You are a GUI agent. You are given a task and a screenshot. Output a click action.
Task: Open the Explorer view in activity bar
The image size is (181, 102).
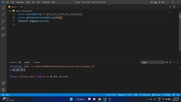coord(3,8)
